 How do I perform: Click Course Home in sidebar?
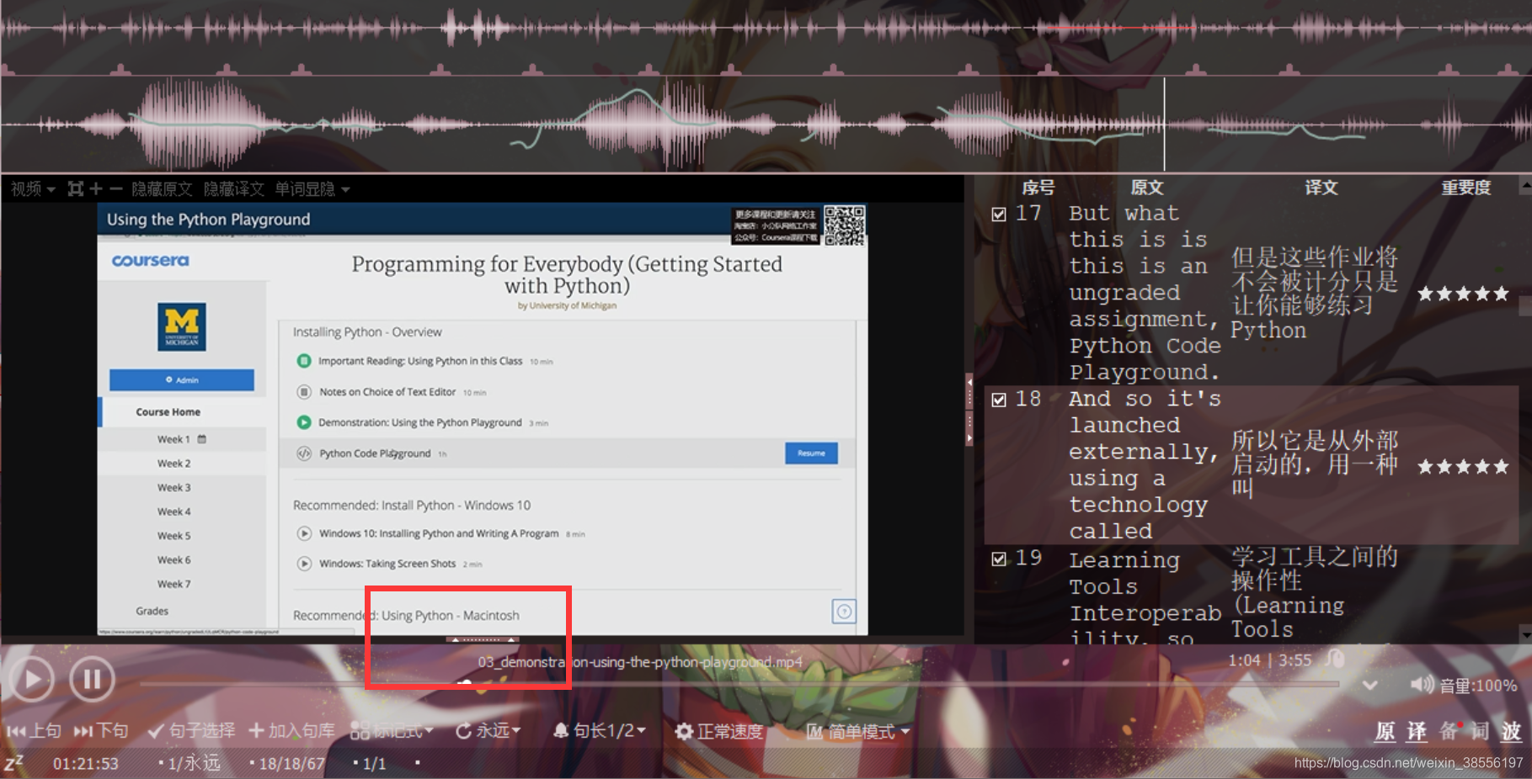(x=168, y=412)
